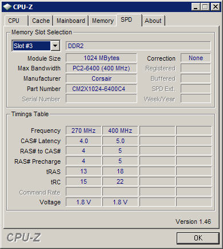
Task: Open the About tab
Action: tap(153, 21)
